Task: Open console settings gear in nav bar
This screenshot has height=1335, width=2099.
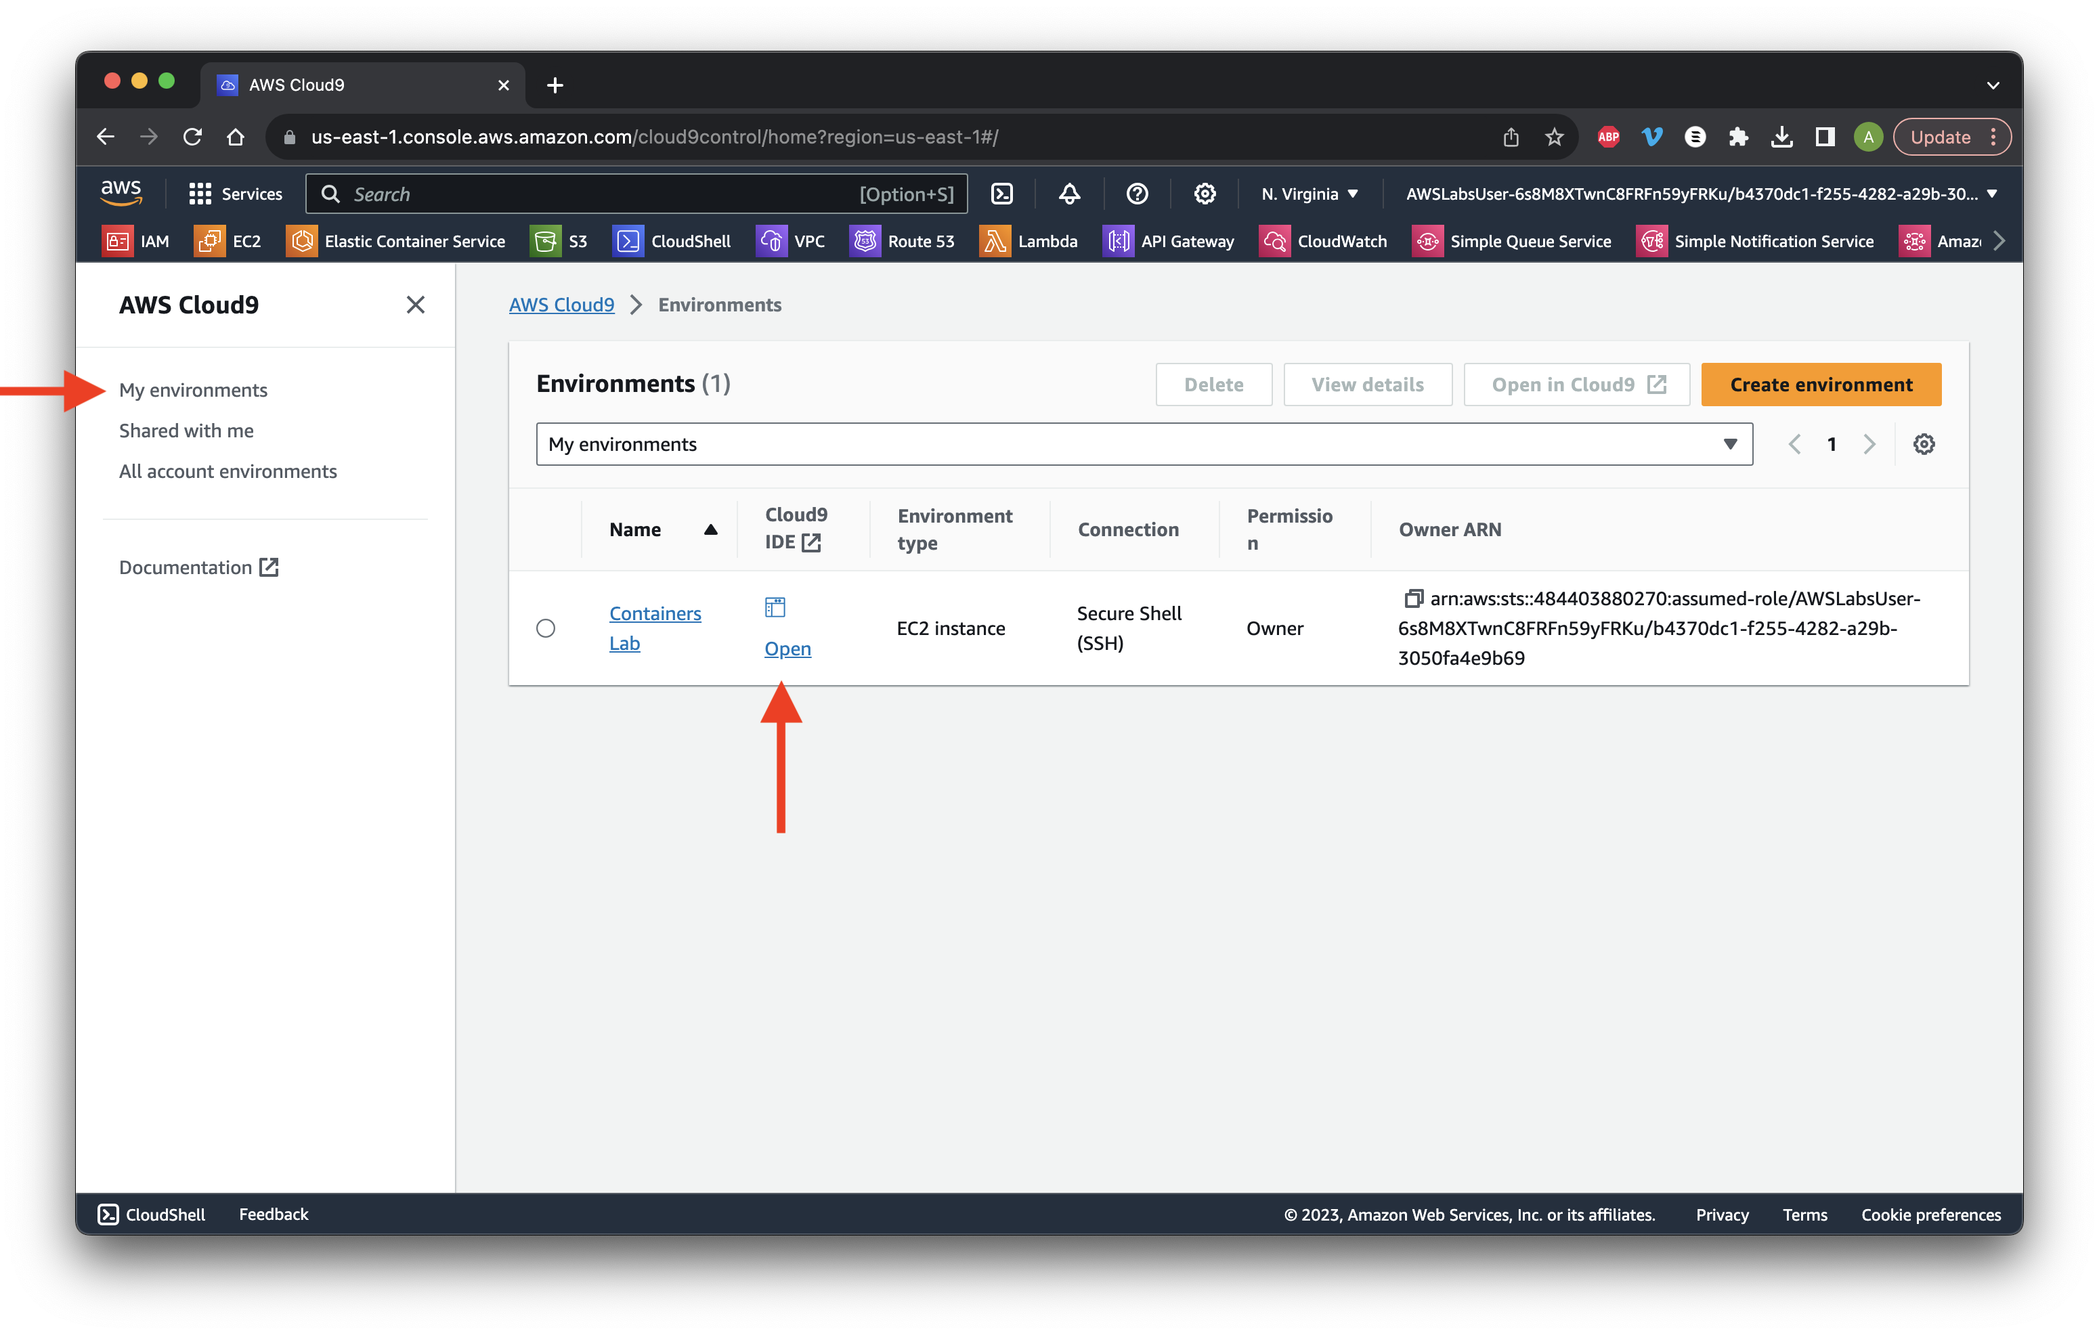Action: tap(1205, 194)
